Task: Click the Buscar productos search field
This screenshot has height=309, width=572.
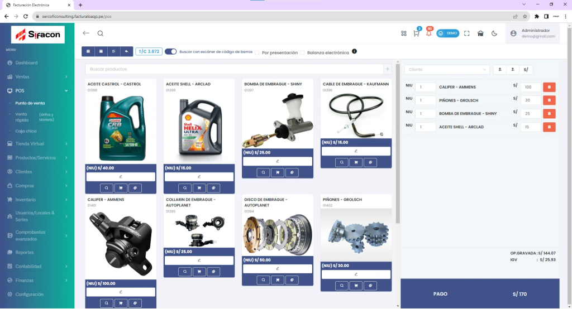Action: click(234, 69)
